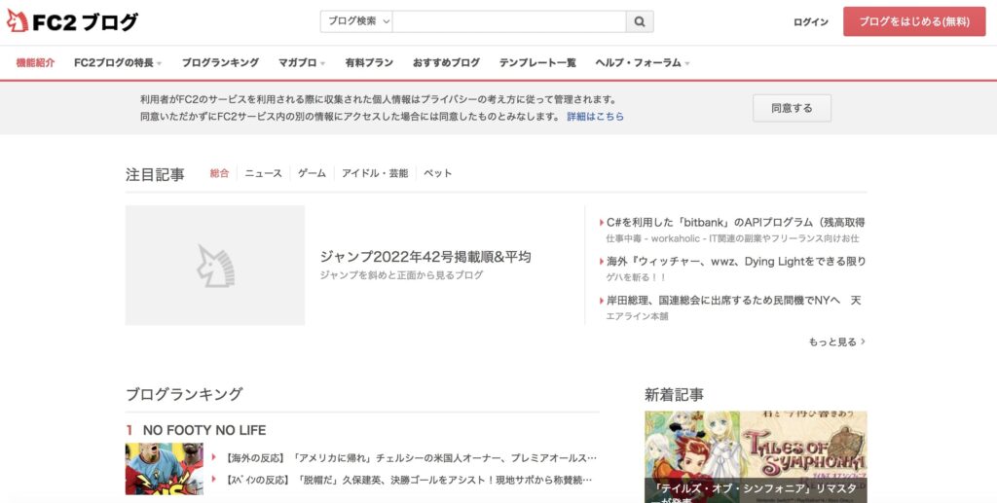
Task: Click the 仕事中毒 - workaholic blog name
Action: (732, 238)
